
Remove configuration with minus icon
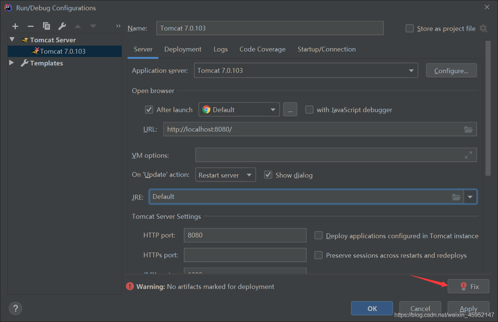click(x=31, y=26)
